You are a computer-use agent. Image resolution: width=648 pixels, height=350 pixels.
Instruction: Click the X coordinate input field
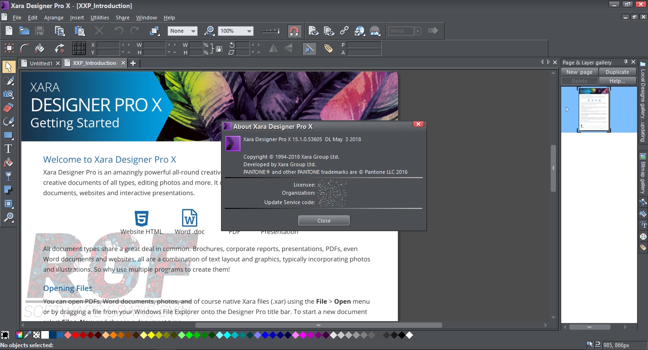[108, 45]
